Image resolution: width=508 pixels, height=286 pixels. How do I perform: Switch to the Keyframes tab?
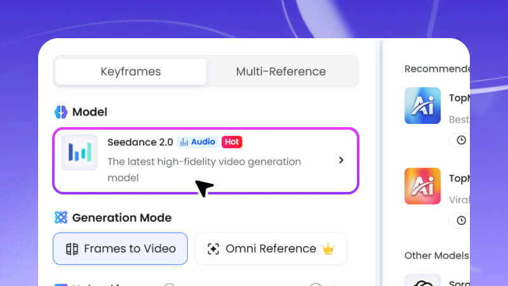tap(130, 72)
